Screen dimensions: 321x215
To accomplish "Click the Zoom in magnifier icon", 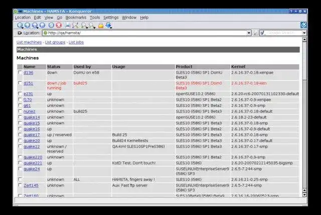I will point(84,26).
